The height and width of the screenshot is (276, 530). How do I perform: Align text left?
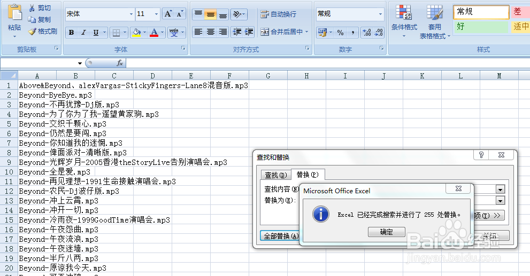(198, 31)
